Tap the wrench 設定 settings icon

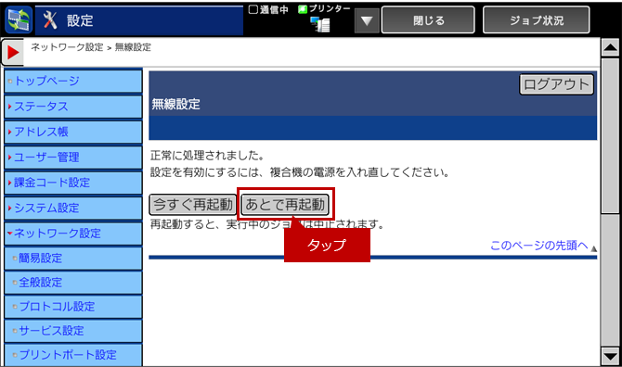50,20
